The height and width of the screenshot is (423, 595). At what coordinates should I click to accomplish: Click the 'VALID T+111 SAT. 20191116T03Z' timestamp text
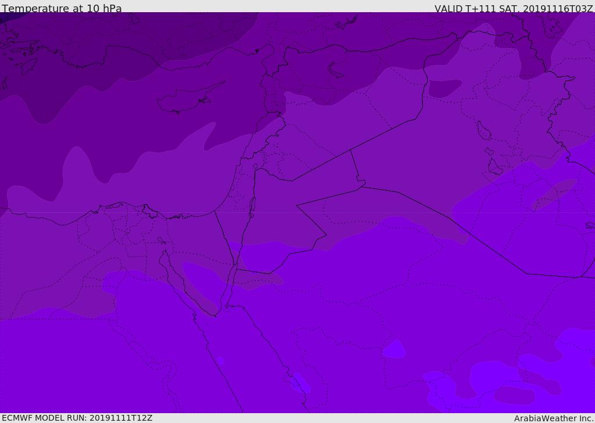pos(514,9)
